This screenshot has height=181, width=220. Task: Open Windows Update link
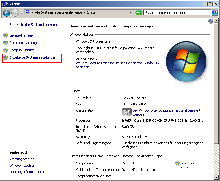click(22, 165)
